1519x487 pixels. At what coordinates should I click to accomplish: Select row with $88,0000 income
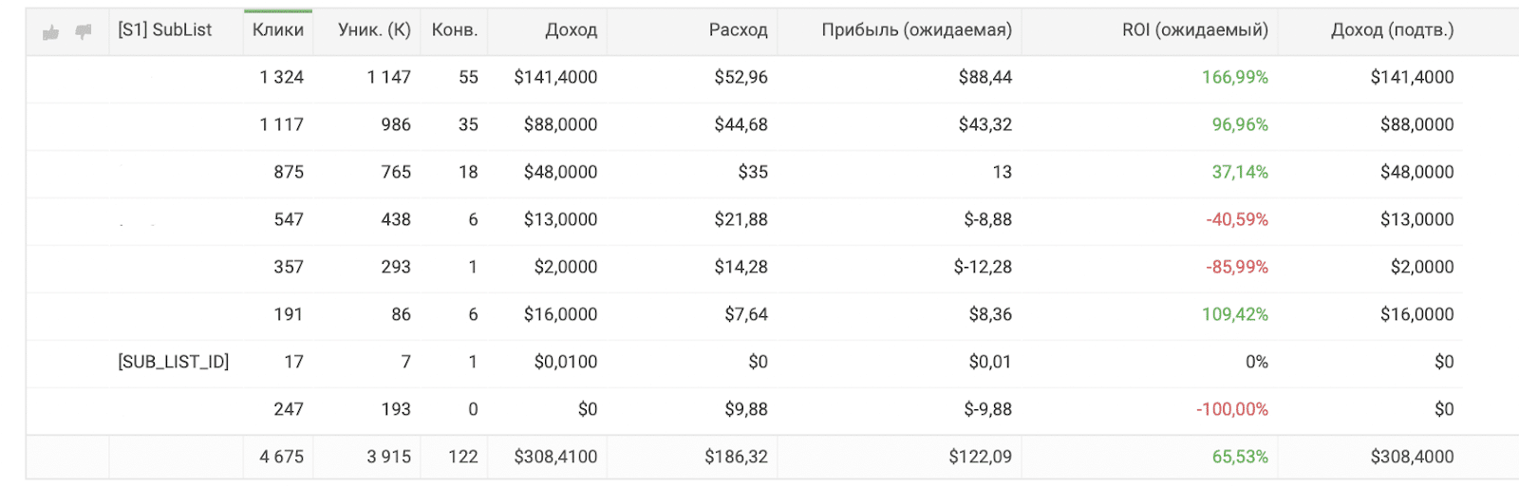coord(744,124)
